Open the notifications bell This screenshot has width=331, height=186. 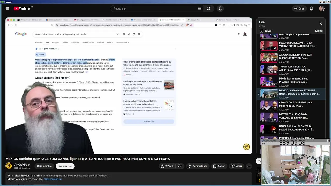[x=312, y=9]
